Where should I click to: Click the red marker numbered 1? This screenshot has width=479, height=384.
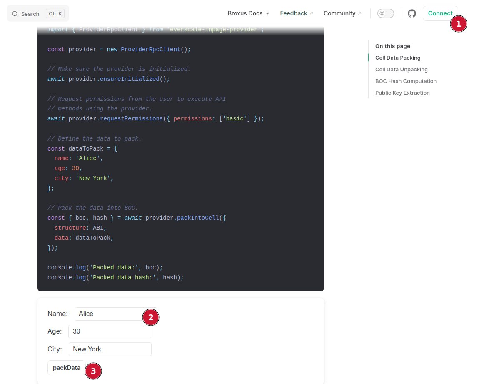coord(458,24)
